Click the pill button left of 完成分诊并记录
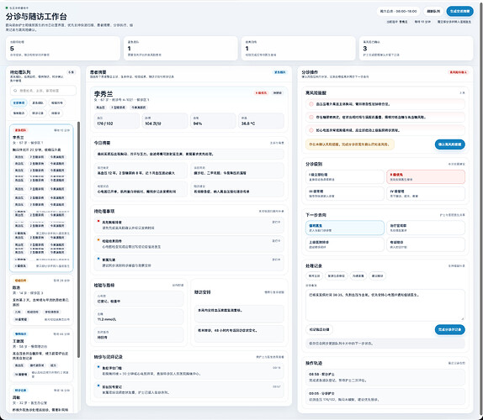Screen dimensions: 483x420 (x=319, y=329)
